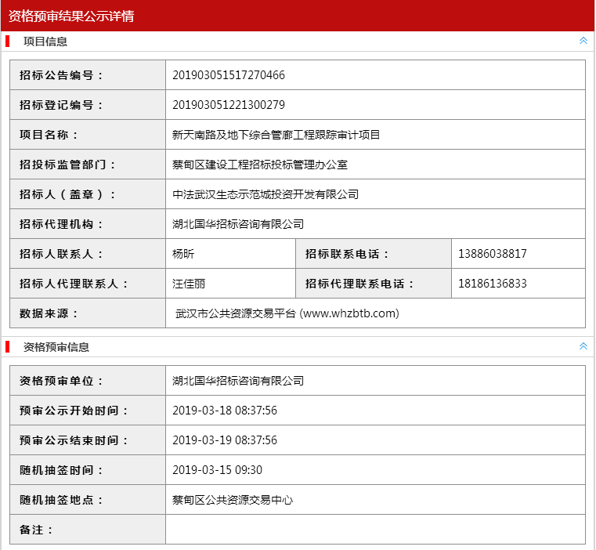Click the 项目名称 label
The image size is (596, 550).
click(x=49, y=135)
